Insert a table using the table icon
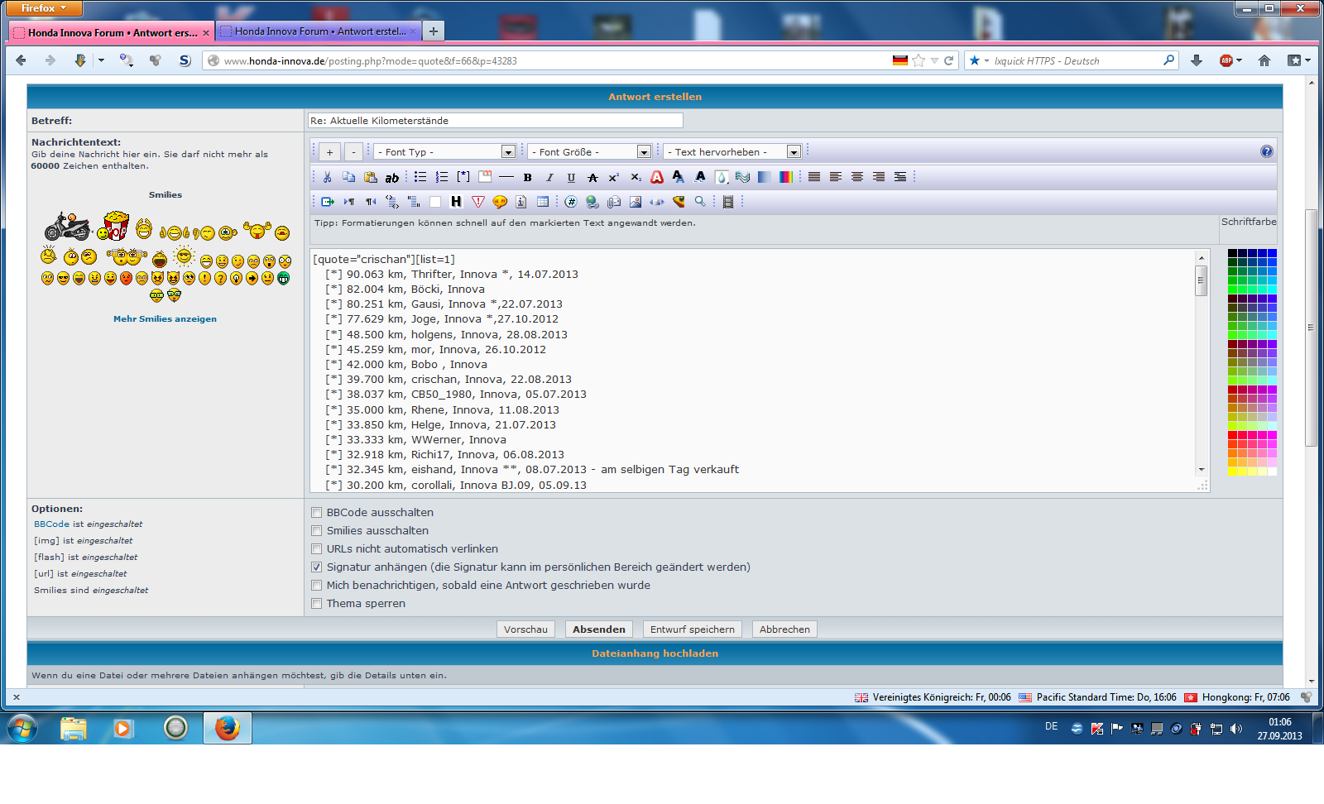Screen dimensions: 1324x804 click(x=543, y=202)
